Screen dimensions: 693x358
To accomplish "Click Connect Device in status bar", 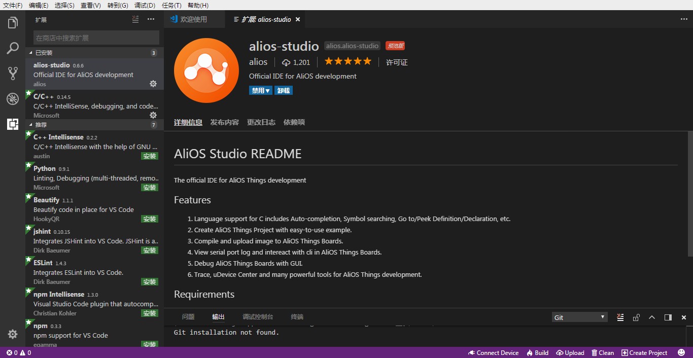I will [x=494, y=352].
